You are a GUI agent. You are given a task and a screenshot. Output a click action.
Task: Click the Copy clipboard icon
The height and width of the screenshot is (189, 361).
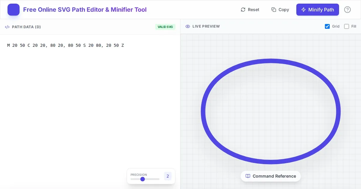273,10
